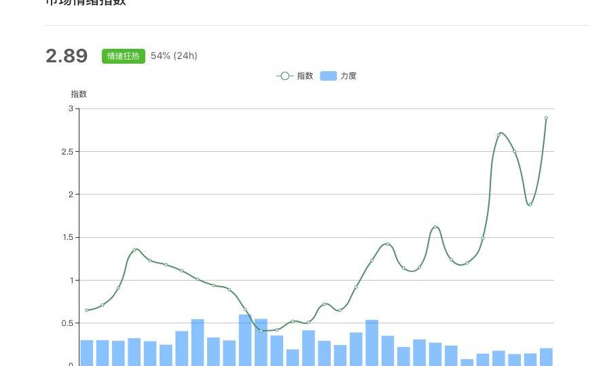This screenshot has width=601, height=366.
Task: Select the final, highest data point on the line
Action: [x=546, y=118]
